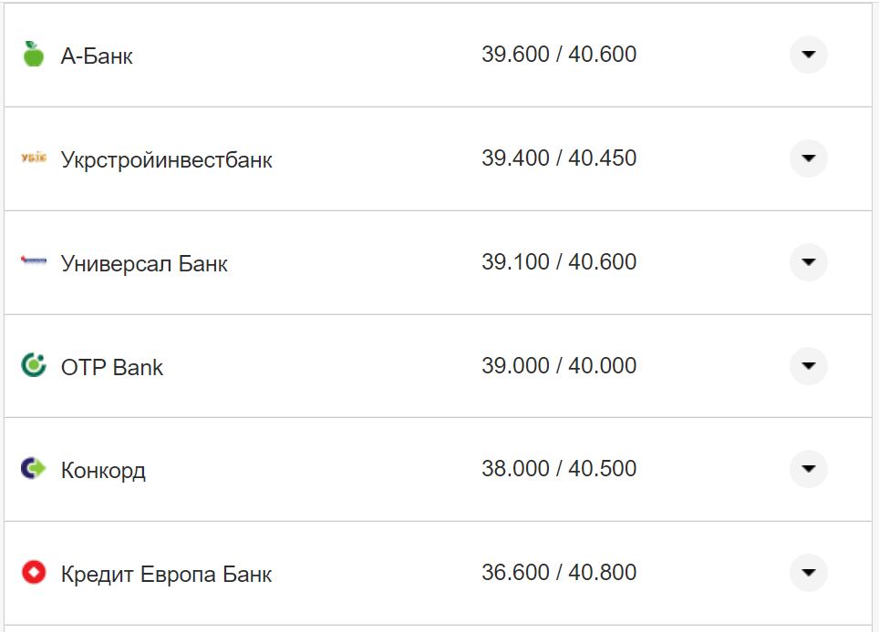The image size is (879, 632).
Task: Click the green apple A-Банк logo
Action: [34, 55]
